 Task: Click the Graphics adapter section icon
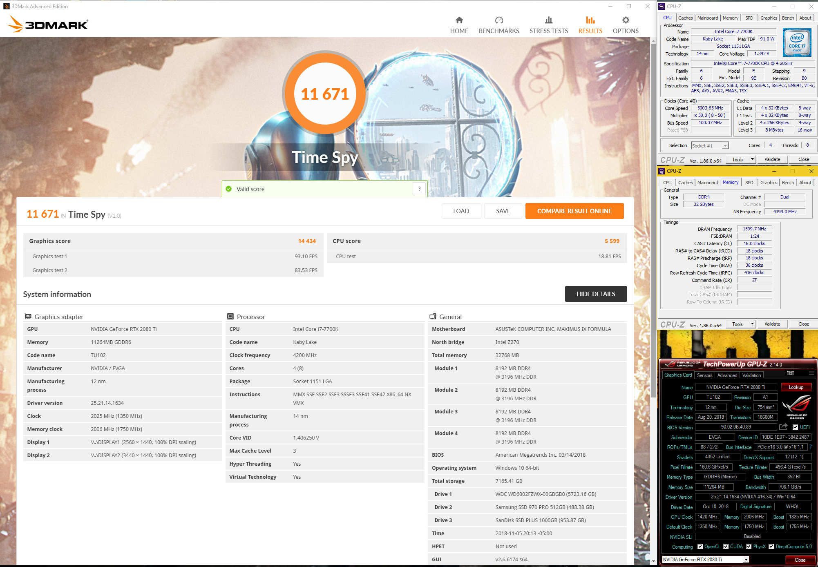[28, 316]
